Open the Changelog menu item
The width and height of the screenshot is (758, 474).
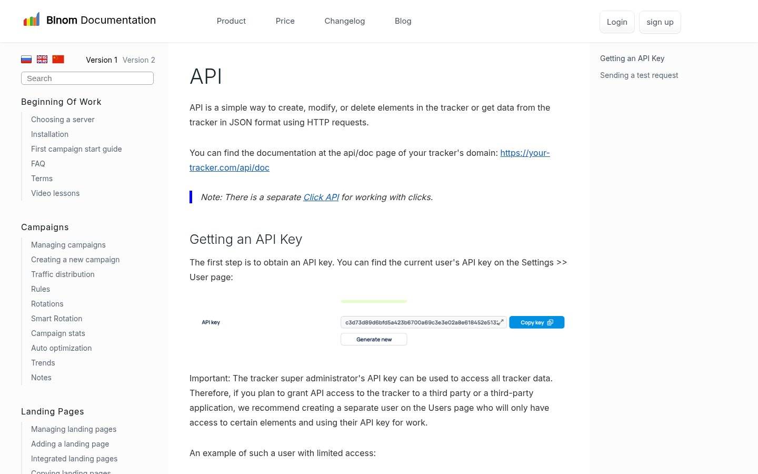[x=345, y=21]
